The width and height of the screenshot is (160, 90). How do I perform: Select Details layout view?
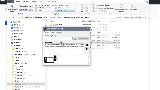(x=65, y=10)
